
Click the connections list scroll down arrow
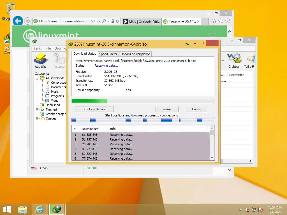(212, 158)
